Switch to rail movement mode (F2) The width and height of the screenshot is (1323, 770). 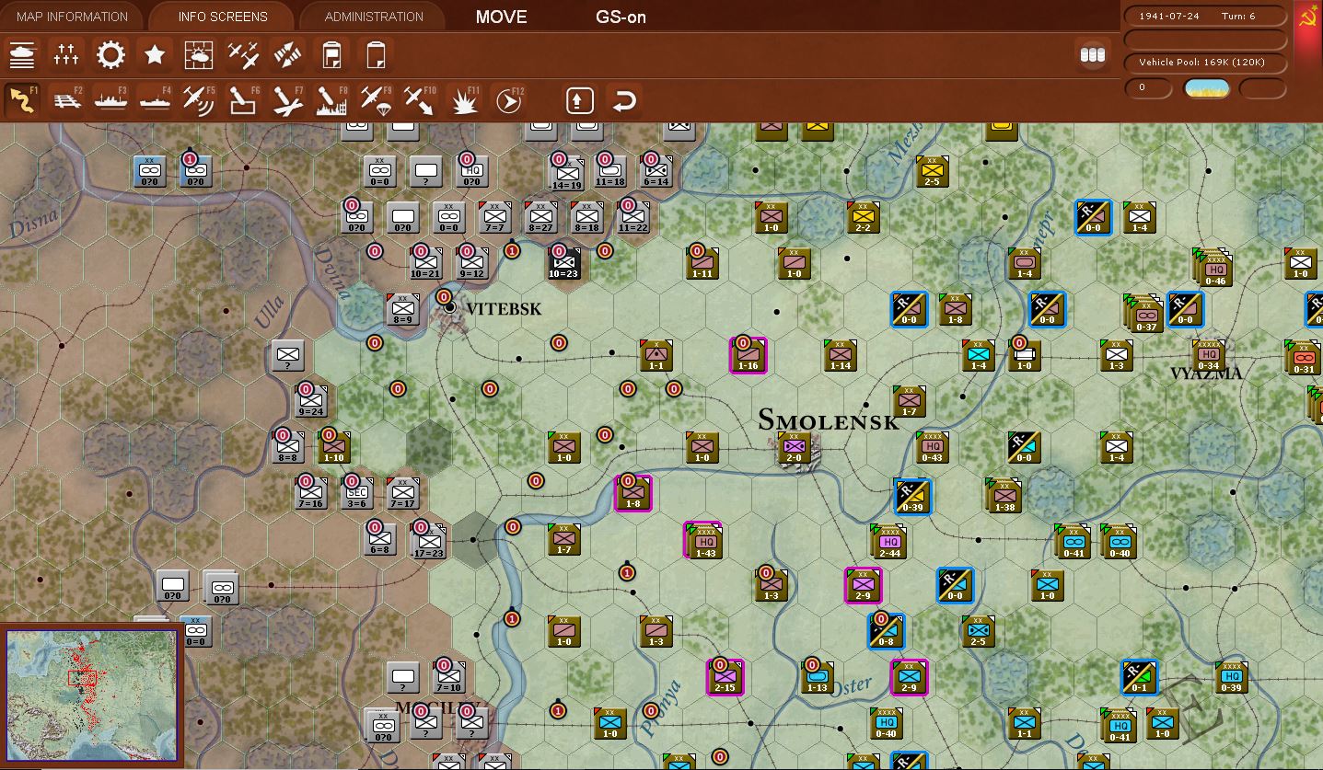pos(67,99)
